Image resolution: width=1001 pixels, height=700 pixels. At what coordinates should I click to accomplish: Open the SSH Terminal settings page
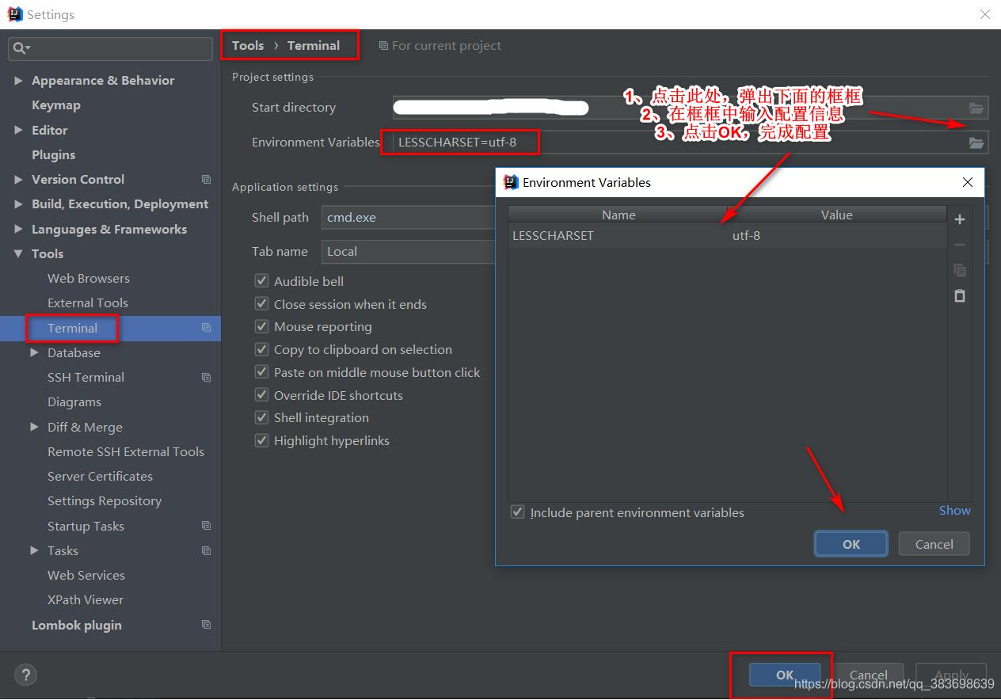tap(86, 377)
